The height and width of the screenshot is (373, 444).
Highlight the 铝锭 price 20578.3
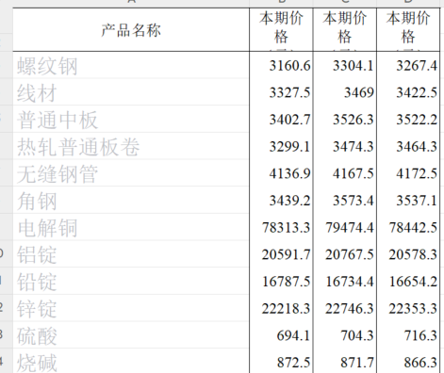[x=408, y=254]
